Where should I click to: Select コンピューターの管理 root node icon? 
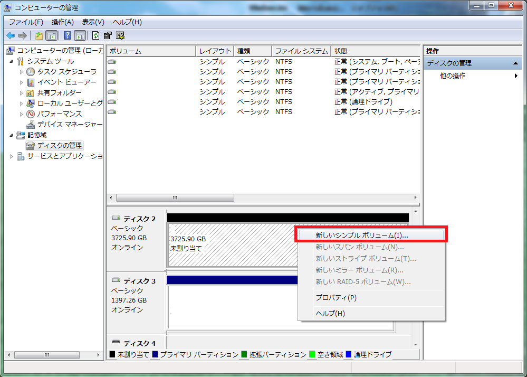11,51
